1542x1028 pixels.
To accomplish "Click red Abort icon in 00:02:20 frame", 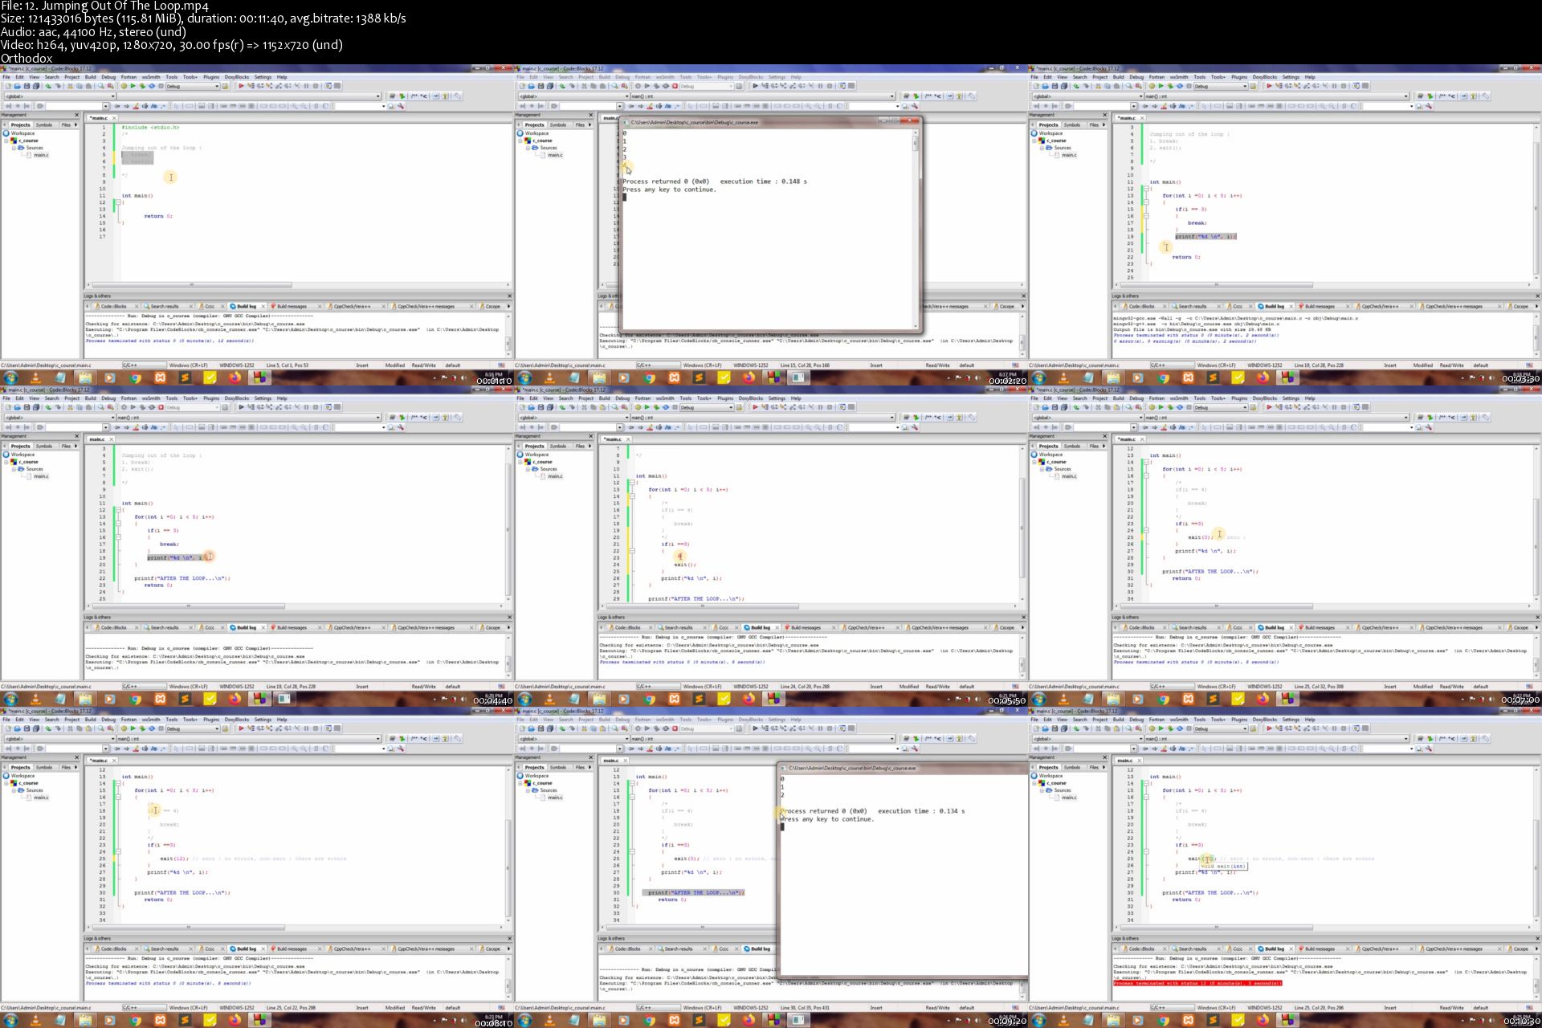I will point(675,86).
